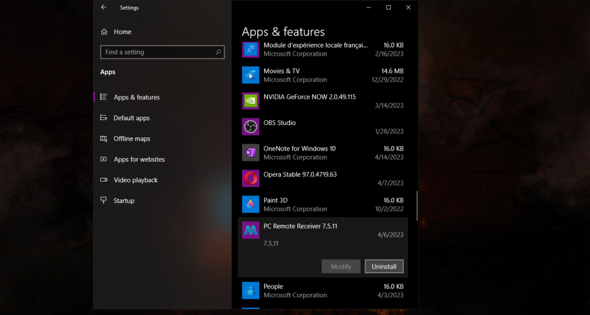Focus the Find a setting field
Image resolution: width=590 pixels, height=315 pixels.
(x=162, y=52)
